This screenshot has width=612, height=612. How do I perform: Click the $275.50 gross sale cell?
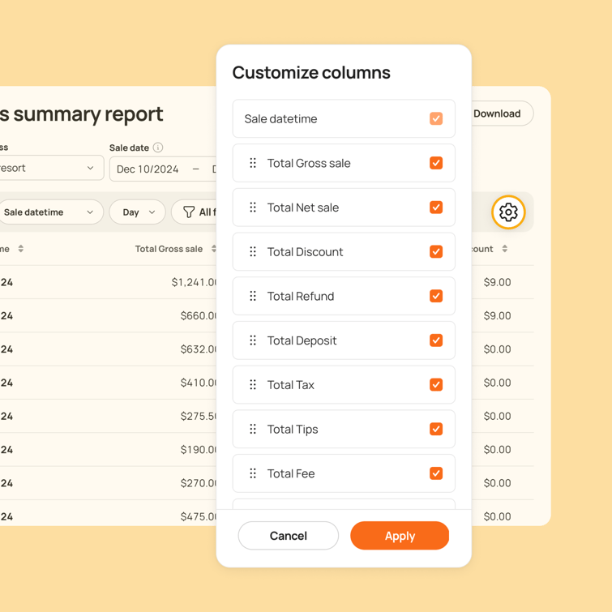[199, 416]
